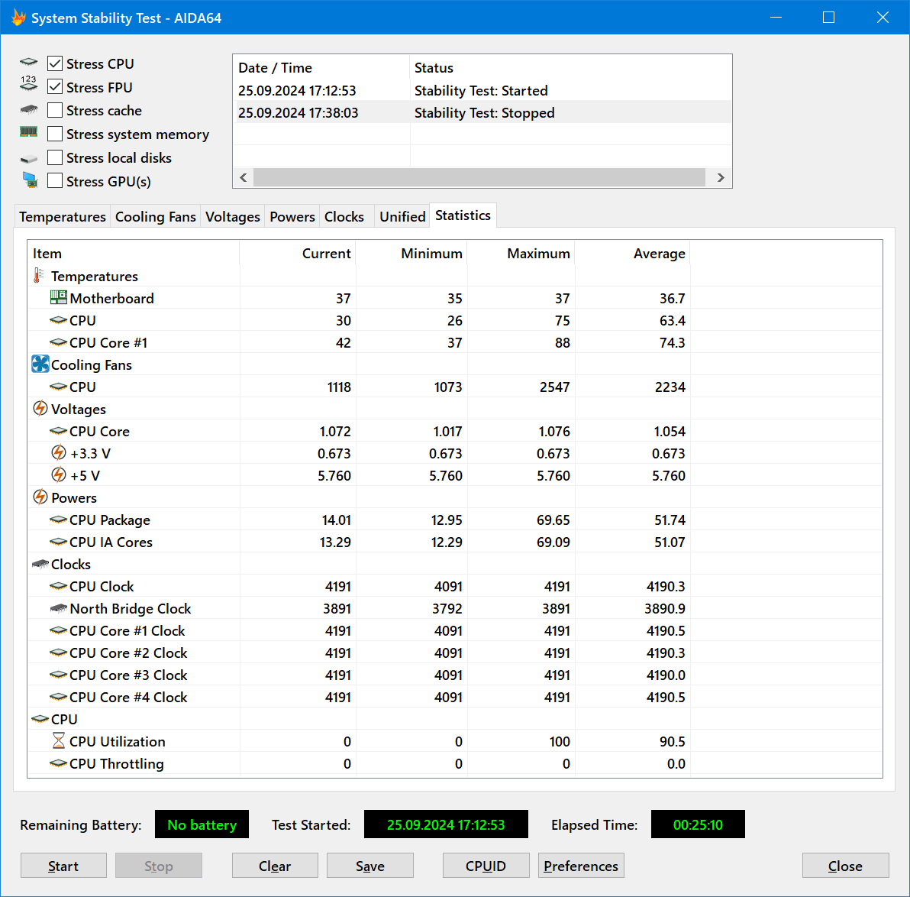The height and width of the screenshot is (897, 910).
Task: Open Preferences
Action: point(581,866)
